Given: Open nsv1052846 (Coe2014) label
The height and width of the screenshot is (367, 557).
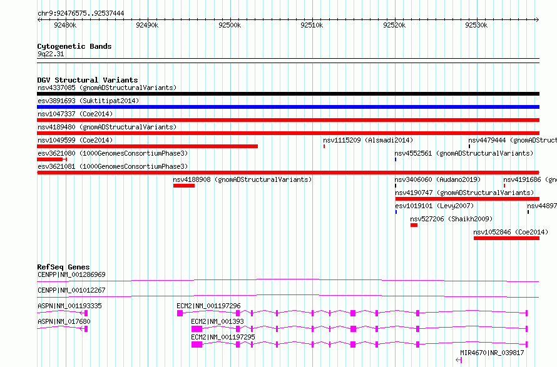Looking at the screenshot, I should click(x=511, y=232).
